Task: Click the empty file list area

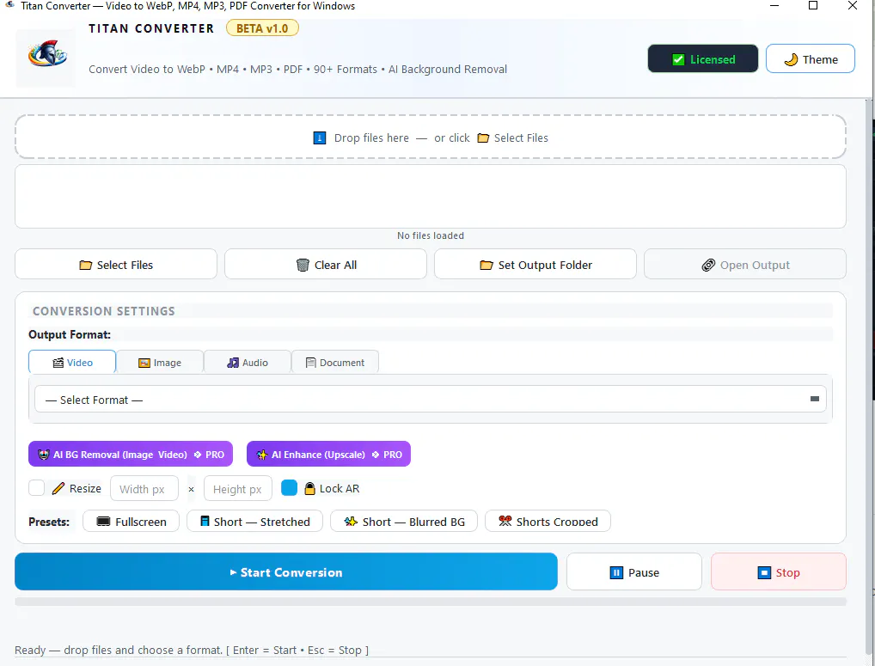Action: [x=431, y=196]
